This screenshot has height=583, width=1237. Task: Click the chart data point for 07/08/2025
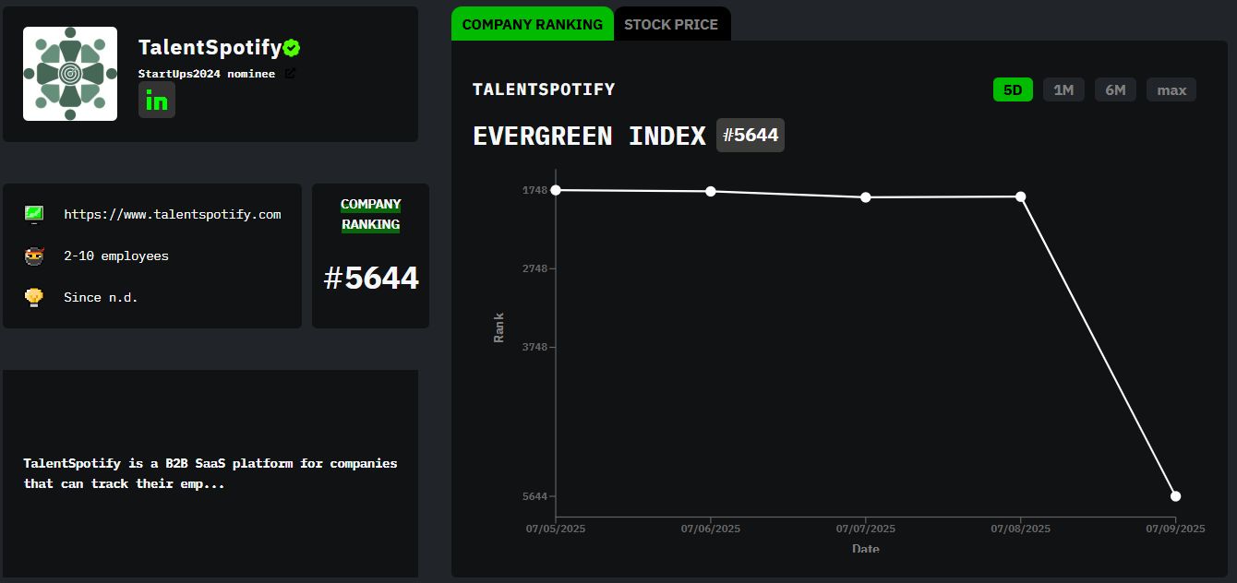(1021, 196)
